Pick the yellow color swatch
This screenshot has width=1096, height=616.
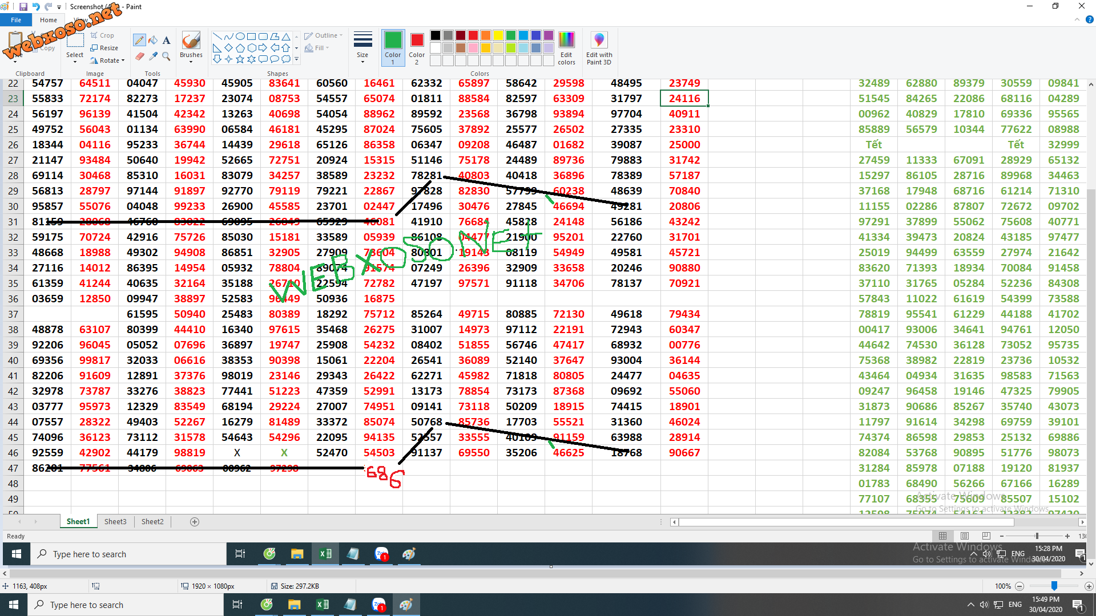pyautogui.click(x=498, y=35)
